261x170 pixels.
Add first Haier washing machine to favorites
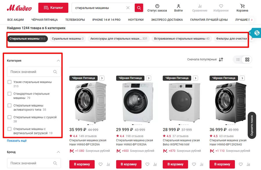tap(101, 164)
